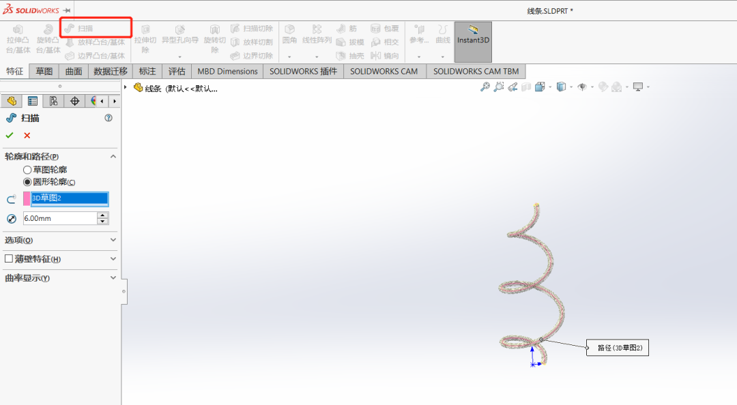Open the ConfigurationManager tab icon
The image size is (737, 405).
(x=53, y=101)
